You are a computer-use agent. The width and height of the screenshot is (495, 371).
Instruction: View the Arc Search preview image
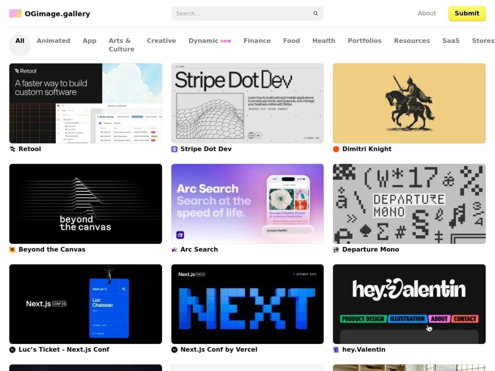coord(247,204)
